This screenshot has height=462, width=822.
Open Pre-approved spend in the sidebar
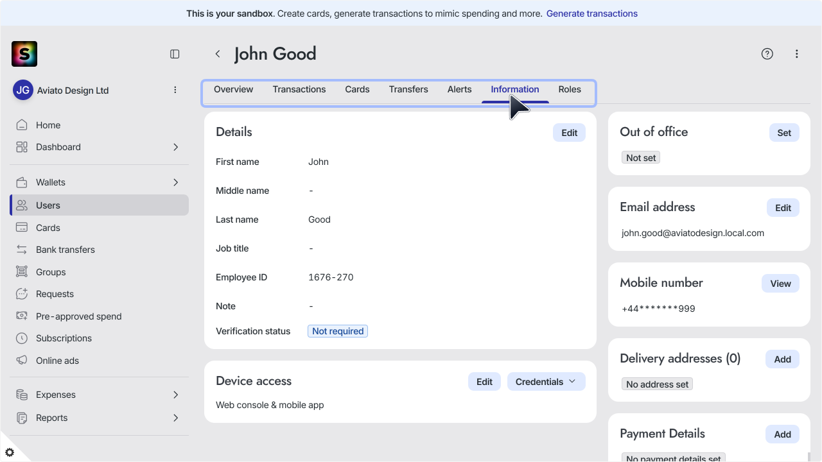[x=100, y=316]
